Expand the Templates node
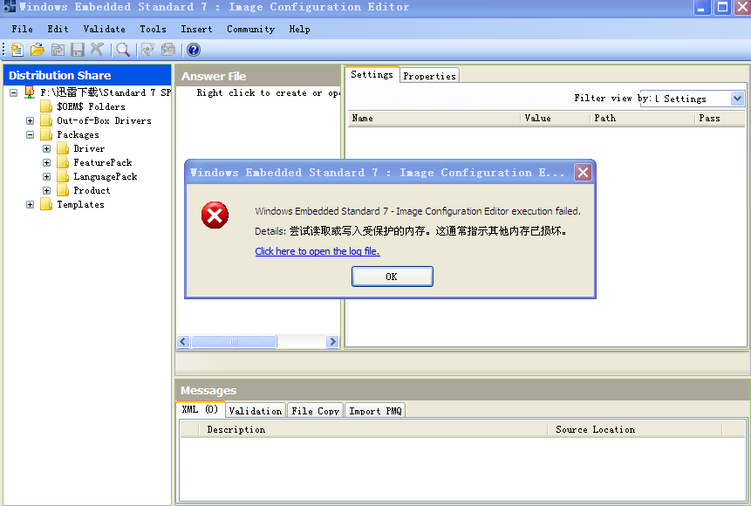 [x=31, y=205]
